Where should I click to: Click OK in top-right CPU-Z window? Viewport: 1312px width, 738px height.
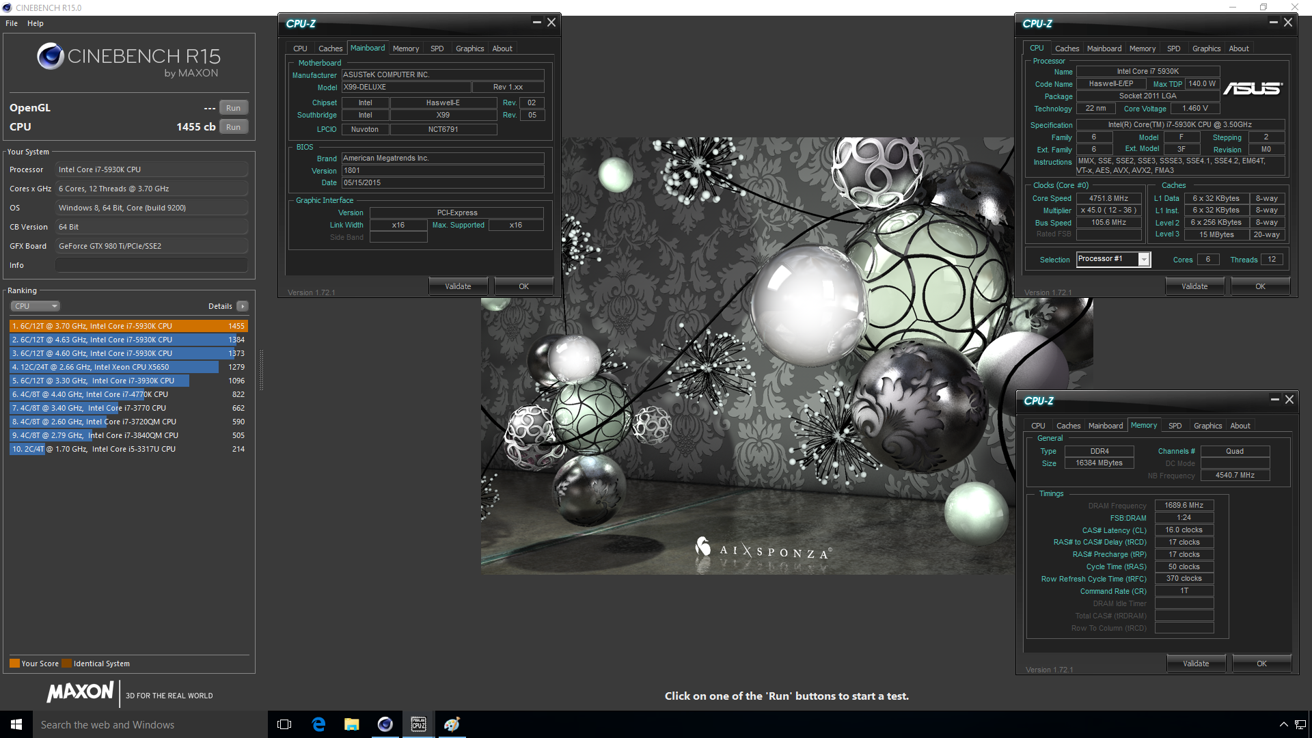coord(1260,286)
